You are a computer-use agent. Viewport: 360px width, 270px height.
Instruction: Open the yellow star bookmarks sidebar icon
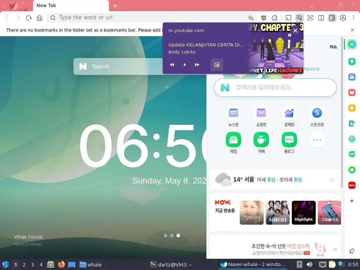click(x=352, y=108)
